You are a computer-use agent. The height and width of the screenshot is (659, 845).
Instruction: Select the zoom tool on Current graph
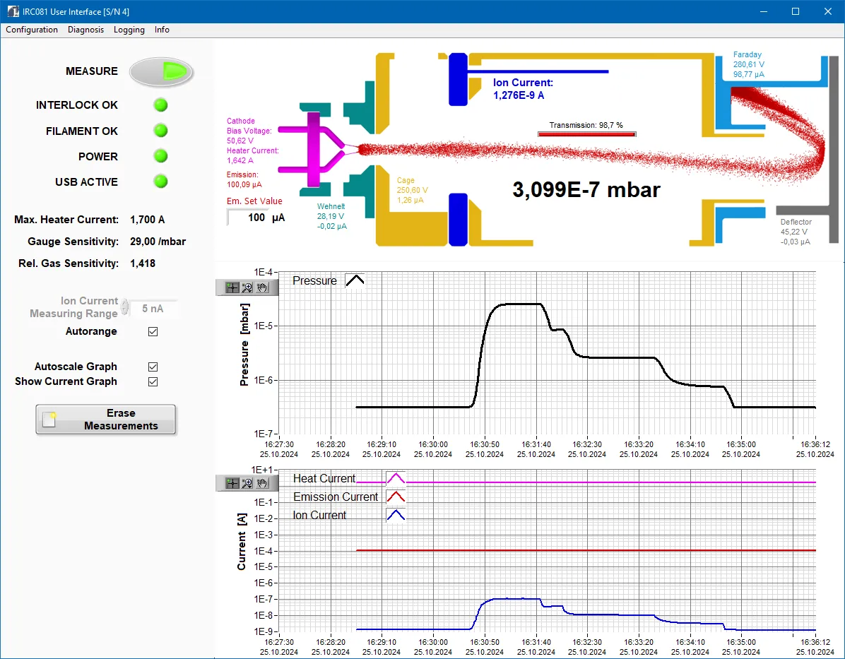point(247,483)
